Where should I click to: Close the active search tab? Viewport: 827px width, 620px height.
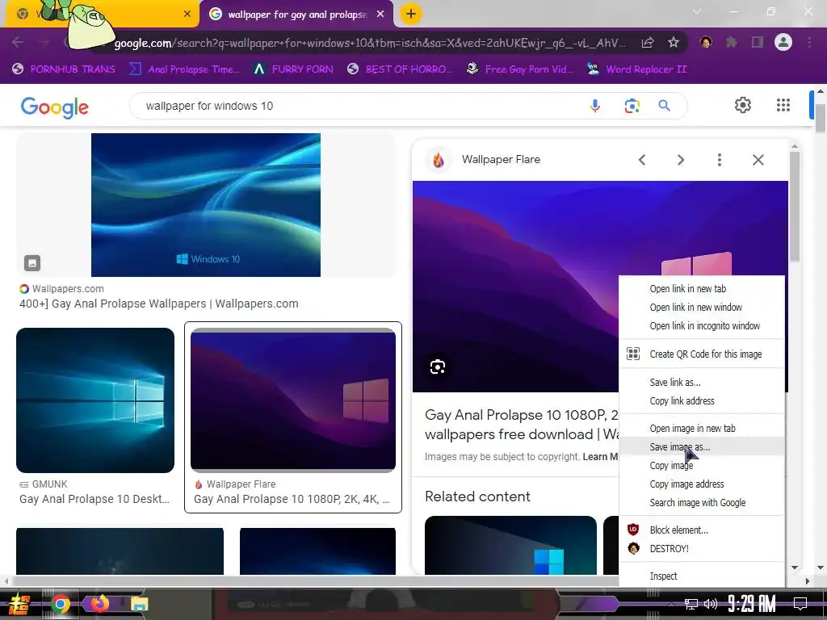tap(380, 15)
